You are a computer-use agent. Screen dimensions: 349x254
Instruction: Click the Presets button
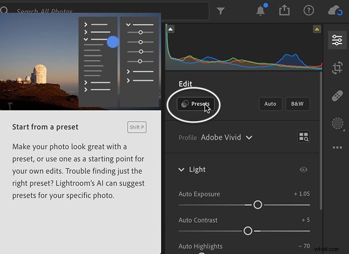(x=195, y=104)
